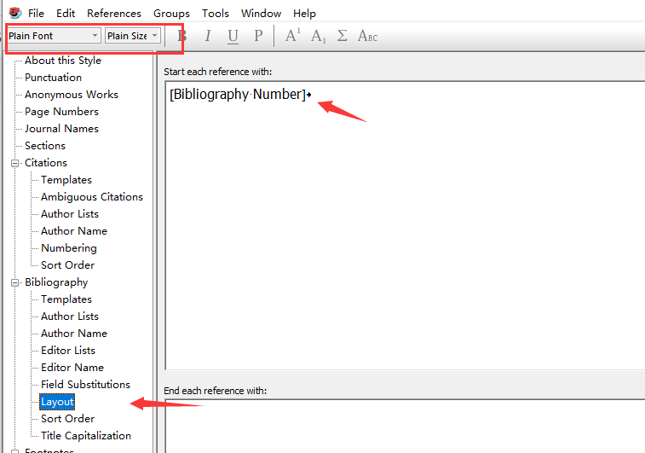Collapse the Citations tree node
645x453 pixels.
pyautogui.click(x=14, y=163)
